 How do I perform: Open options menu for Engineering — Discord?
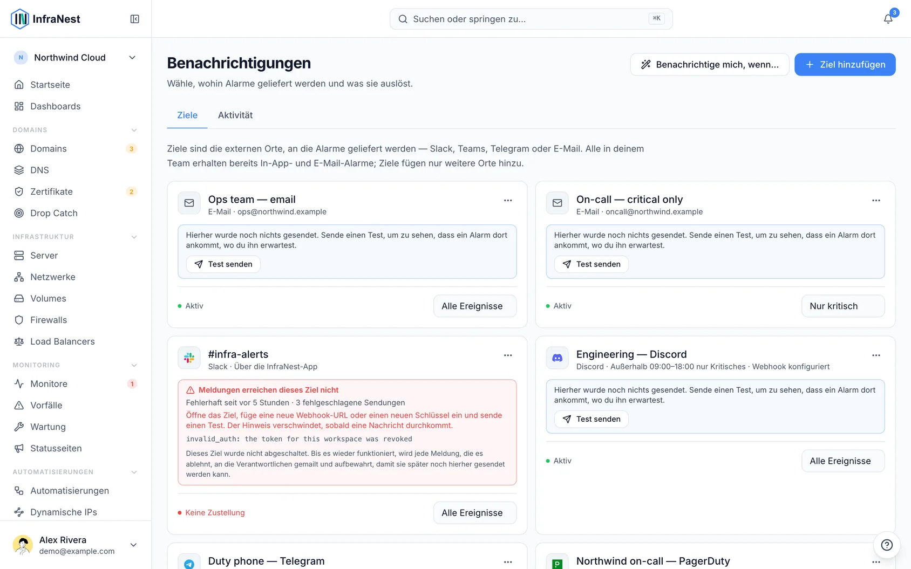(x=876, y=355)
